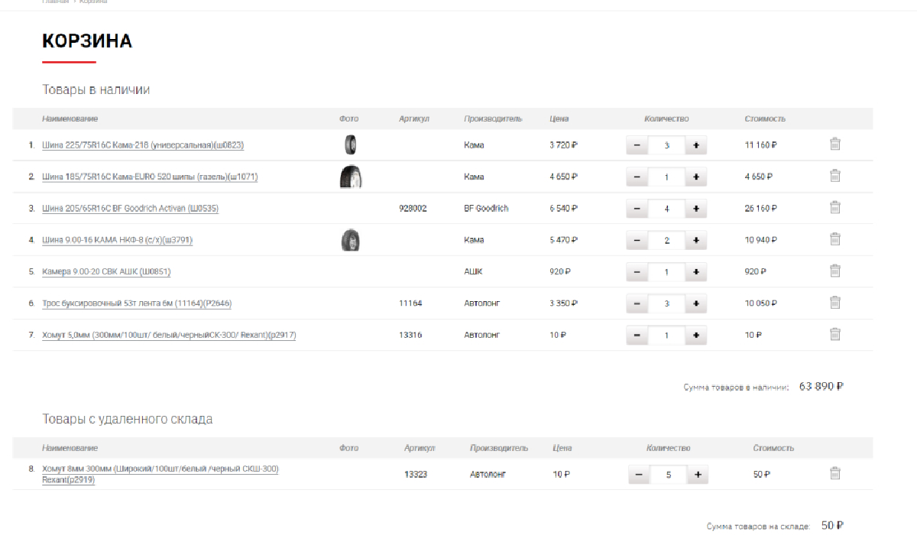
Task: Reduce quantity of Хомут 8мм 300мм
Action: [x=639, y=475]
